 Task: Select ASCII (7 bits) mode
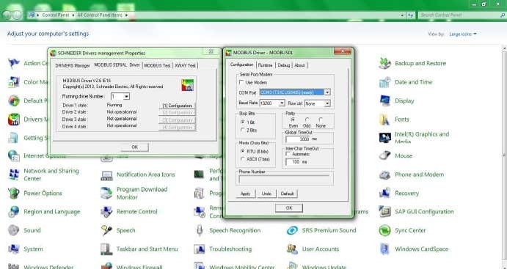pos(243,159)
